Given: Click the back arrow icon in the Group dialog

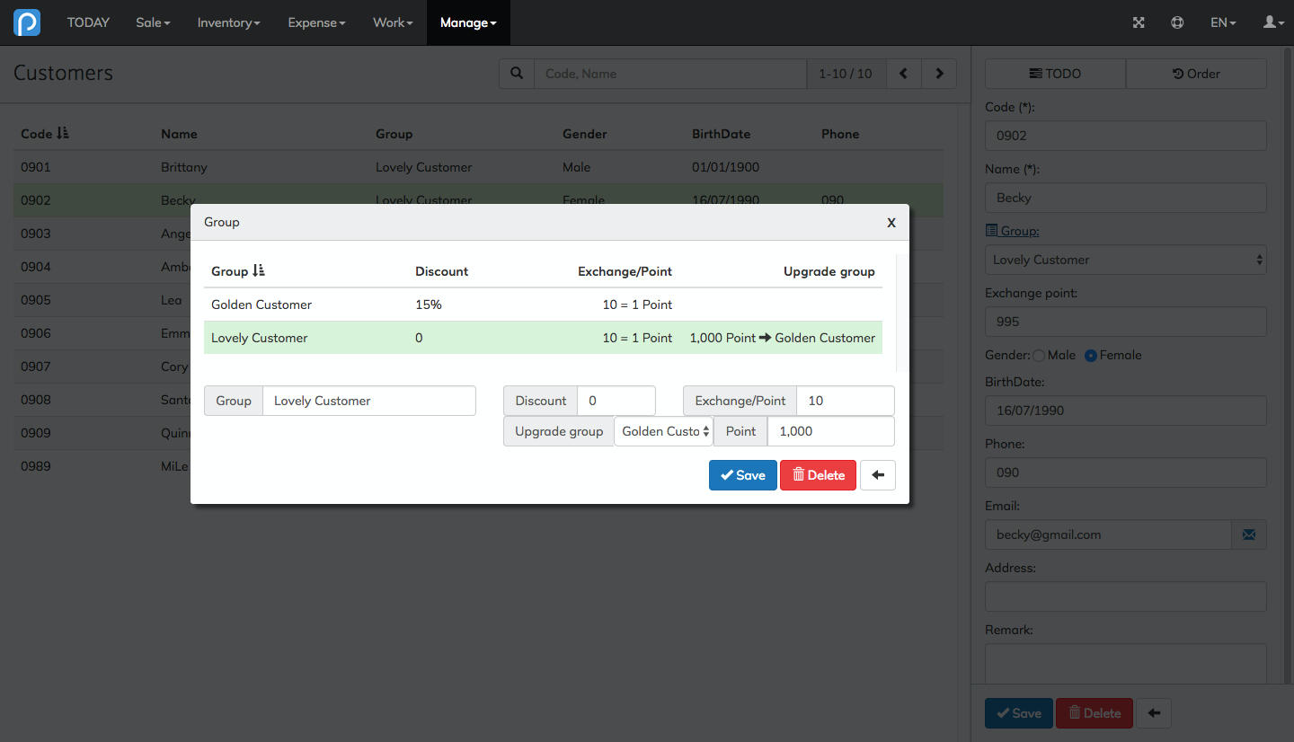Looking at the screenshot, I should [878, 474].
